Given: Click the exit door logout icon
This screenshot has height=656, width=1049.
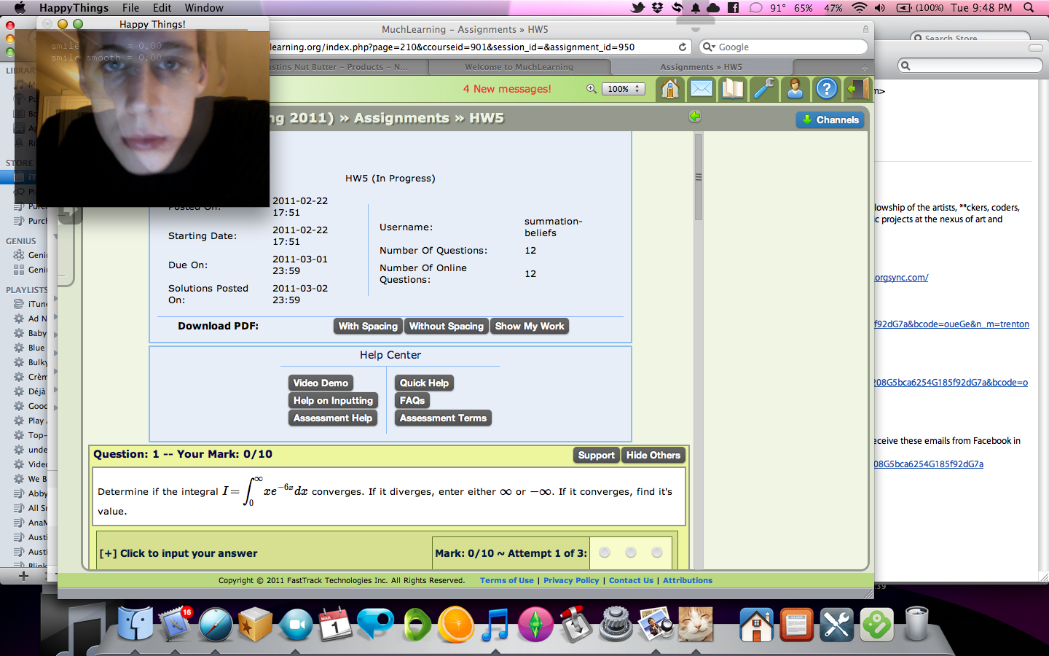Looking at the screenshot, I should pos(857,89).
